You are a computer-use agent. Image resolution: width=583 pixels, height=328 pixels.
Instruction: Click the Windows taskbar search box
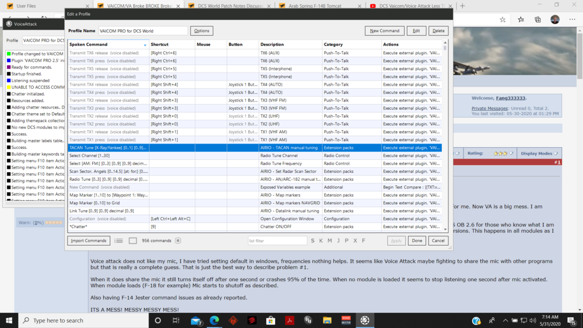pyautogui.click(x=83, y=320)
